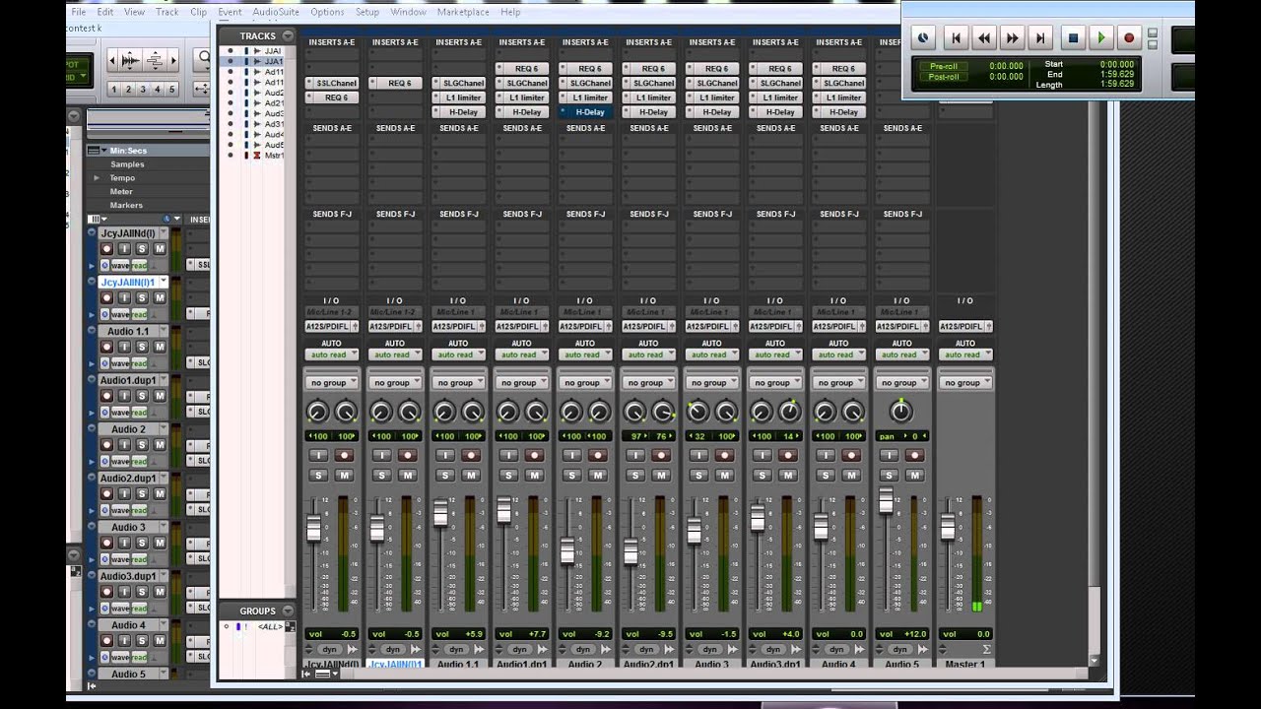
Task: Open A12S/PDIFL output selector on Audio 3
Action: coord(711,326)
